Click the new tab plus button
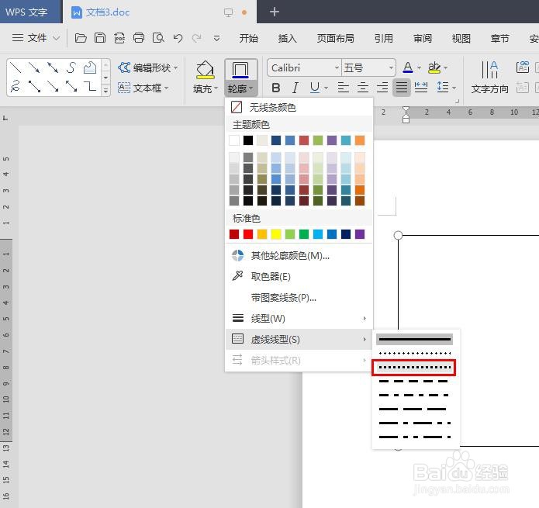The width and height of the screenshot is (539, 508). pos(275,12)
